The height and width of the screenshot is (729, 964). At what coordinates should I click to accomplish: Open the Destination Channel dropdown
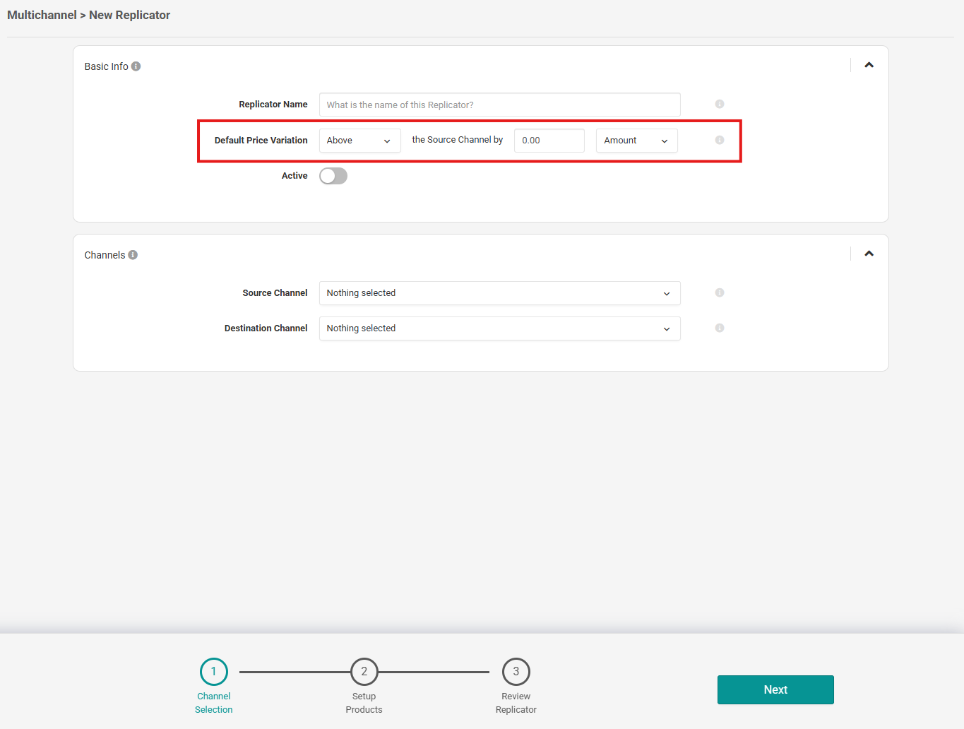point(500,328)
